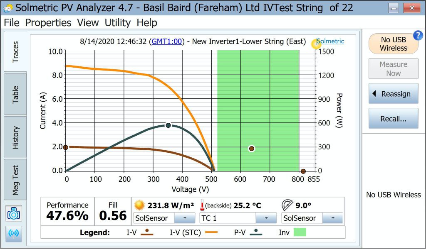Click the No USB Wireless status text
Screen dimensions: 426x249
(394, 195)
